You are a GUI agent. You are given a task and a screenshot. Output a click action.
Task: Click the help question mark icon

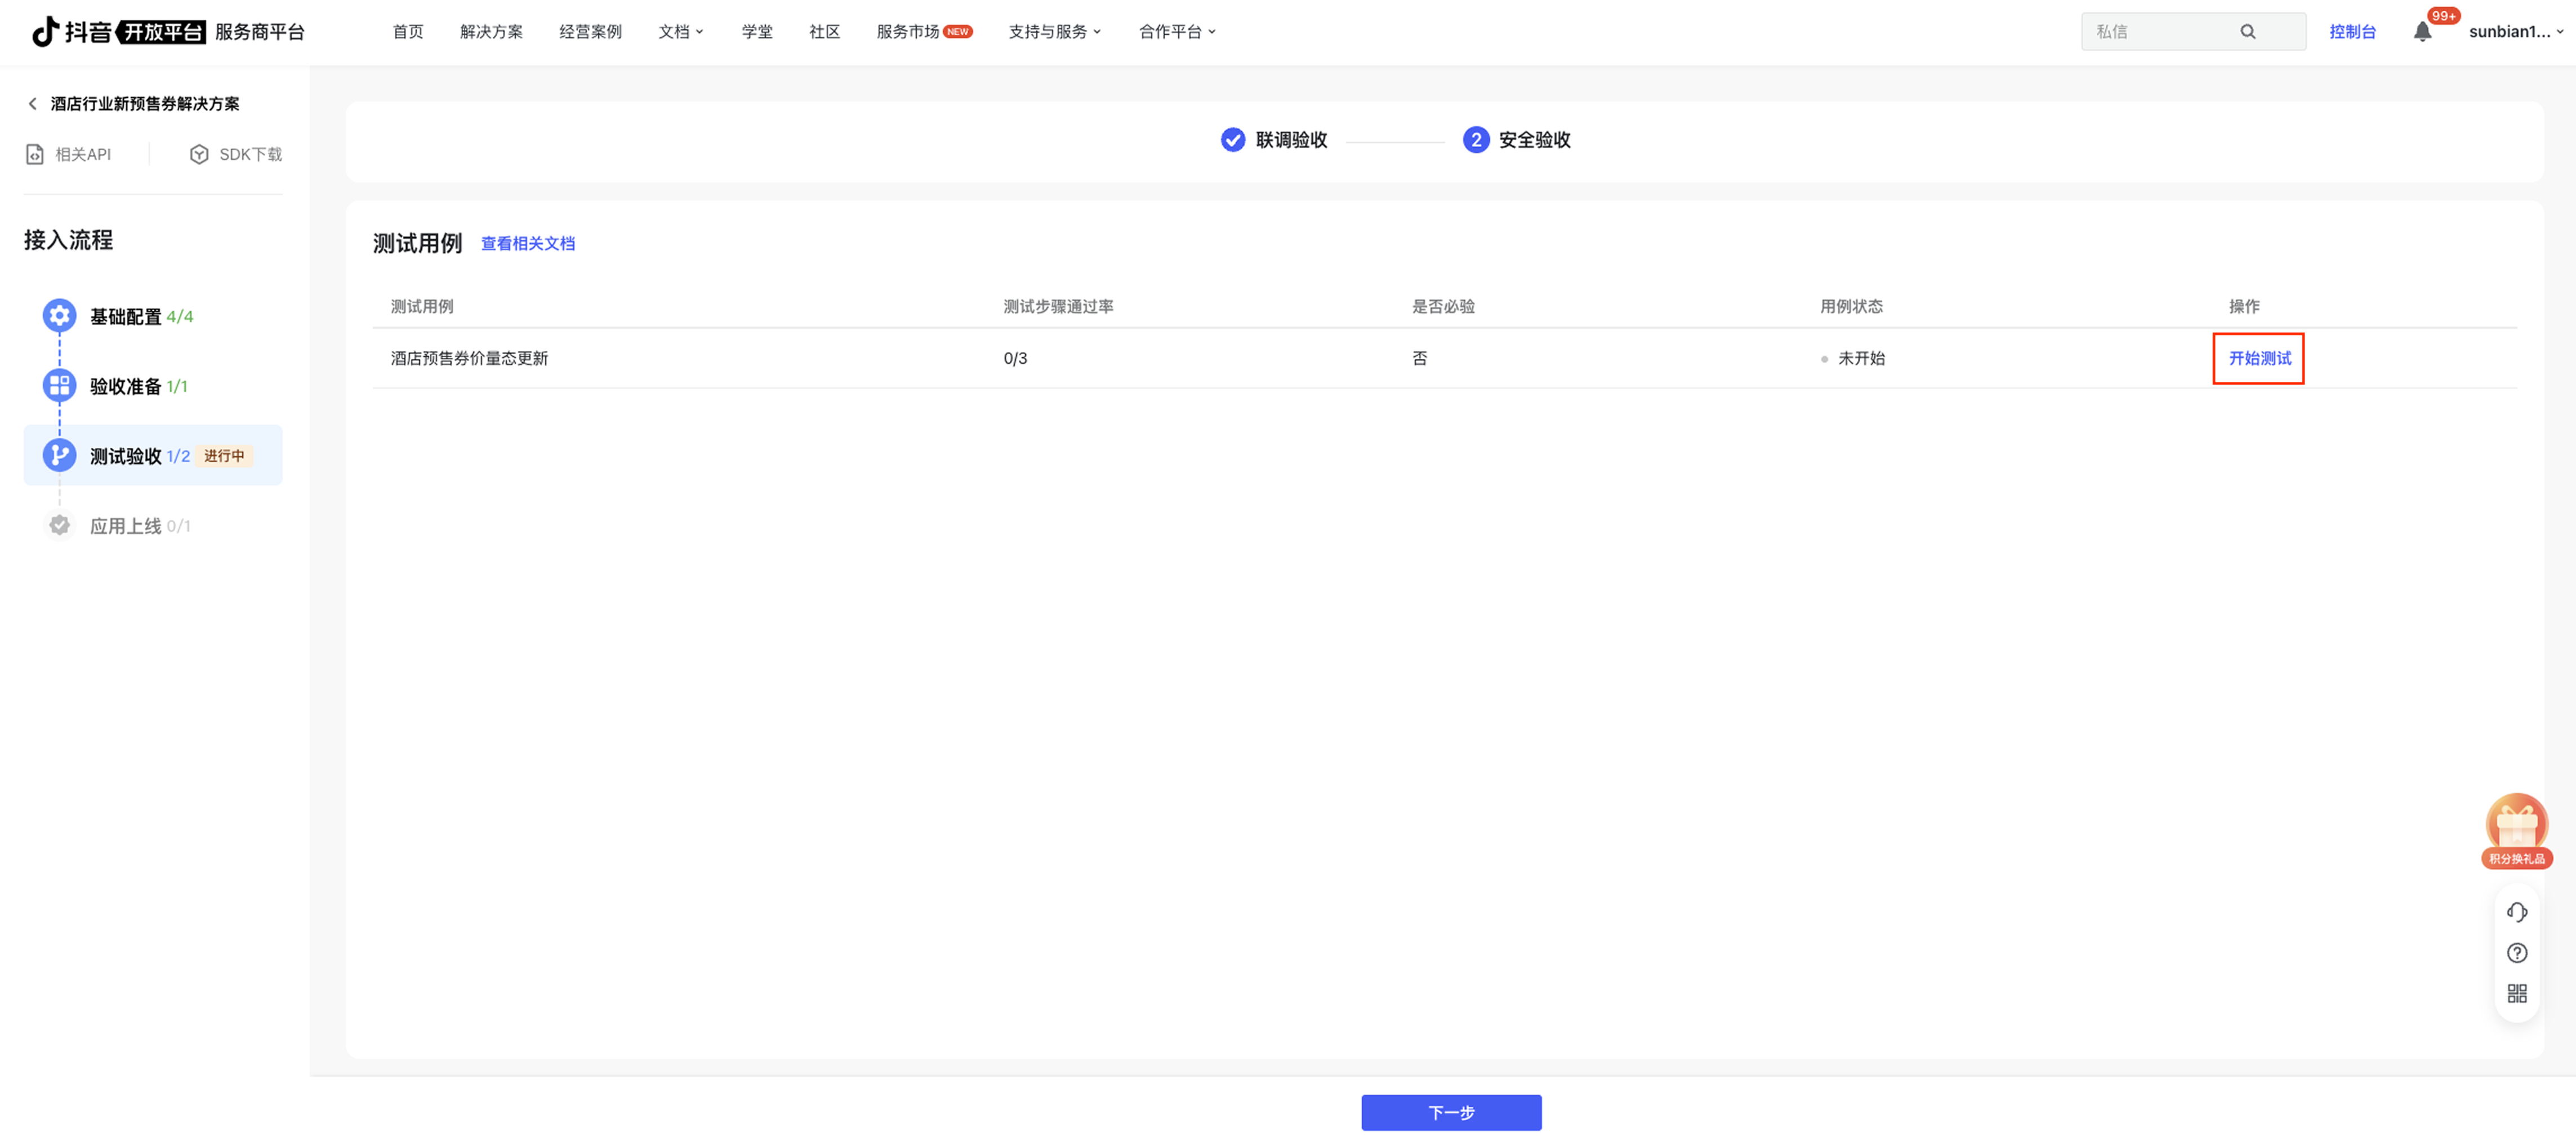coord(2516,952)
